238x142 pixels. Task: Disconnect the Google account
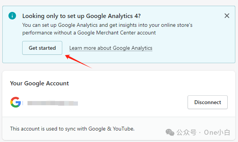coord(207,102)
